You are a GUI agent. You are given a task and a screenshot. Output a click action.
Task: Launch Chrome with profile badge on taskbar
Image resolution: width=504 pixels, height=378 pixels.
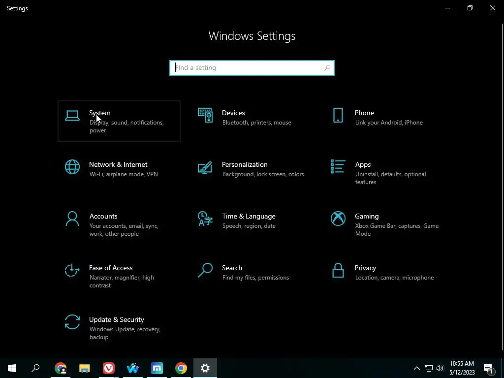point(61,368)
